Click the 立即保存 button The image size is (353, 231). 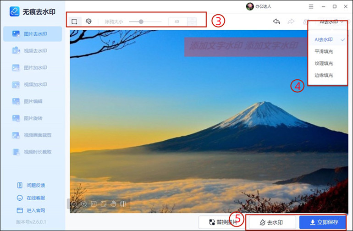322,222
